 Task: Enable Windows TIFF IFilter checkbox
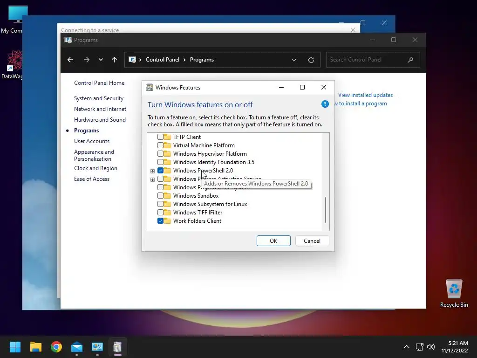point(160,213)
